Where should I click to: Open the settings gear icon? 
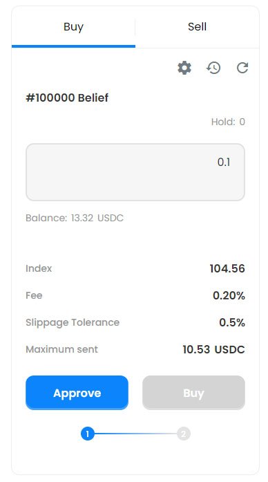[184, 68]
